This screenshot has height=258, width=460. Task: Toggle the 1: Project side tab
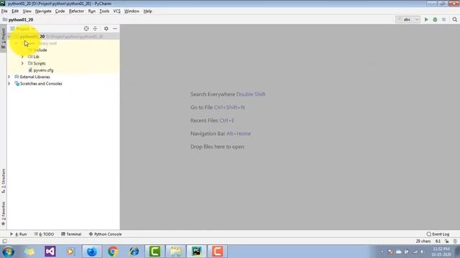3,39
